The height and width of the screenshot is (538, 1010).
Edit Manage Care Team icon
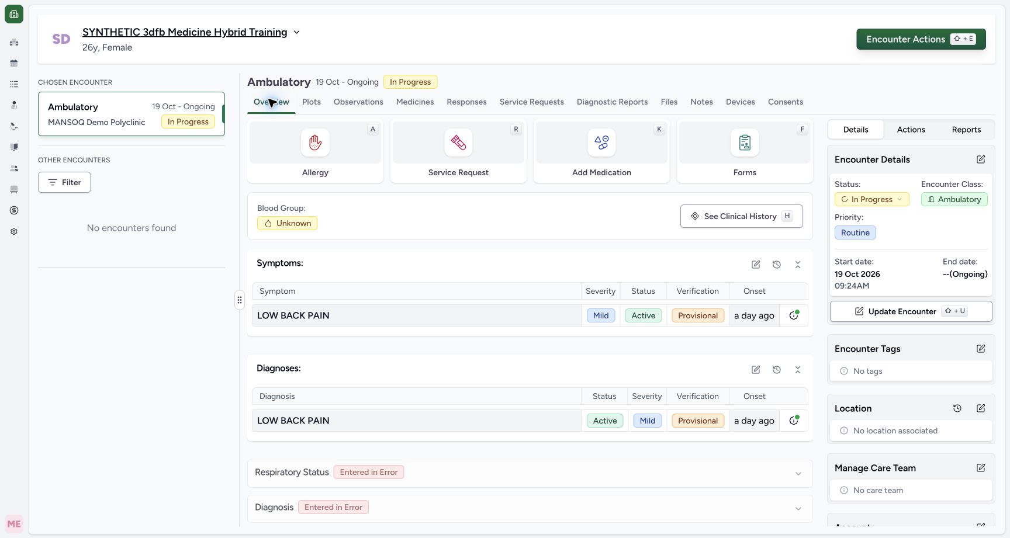(x=981, y=468)
